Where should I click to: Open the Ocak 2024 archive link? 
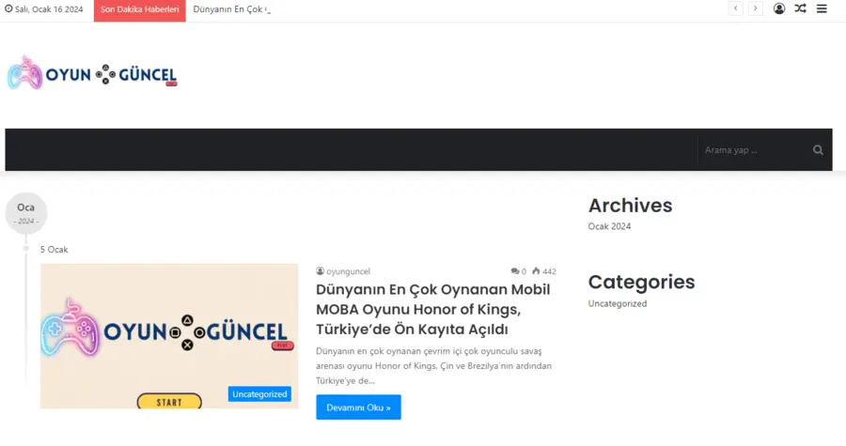609,226
